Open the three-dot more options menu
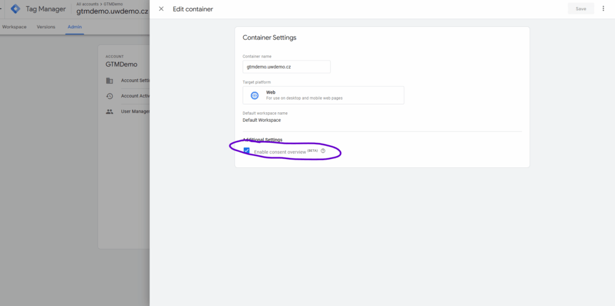This screenshot has height=306, width=615. click(603, 9)
